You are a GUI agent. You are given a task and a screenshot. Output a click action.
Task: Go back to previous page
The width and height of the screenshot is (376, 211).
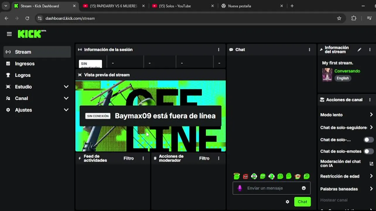coord(6,18)
